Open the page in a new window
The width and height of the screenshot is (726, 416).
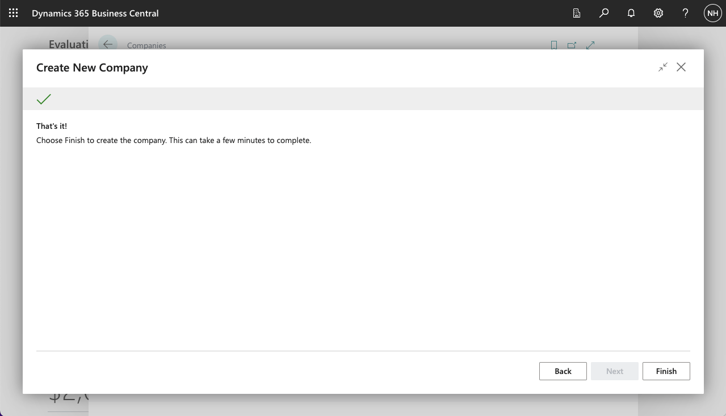[x=572, y=45]
